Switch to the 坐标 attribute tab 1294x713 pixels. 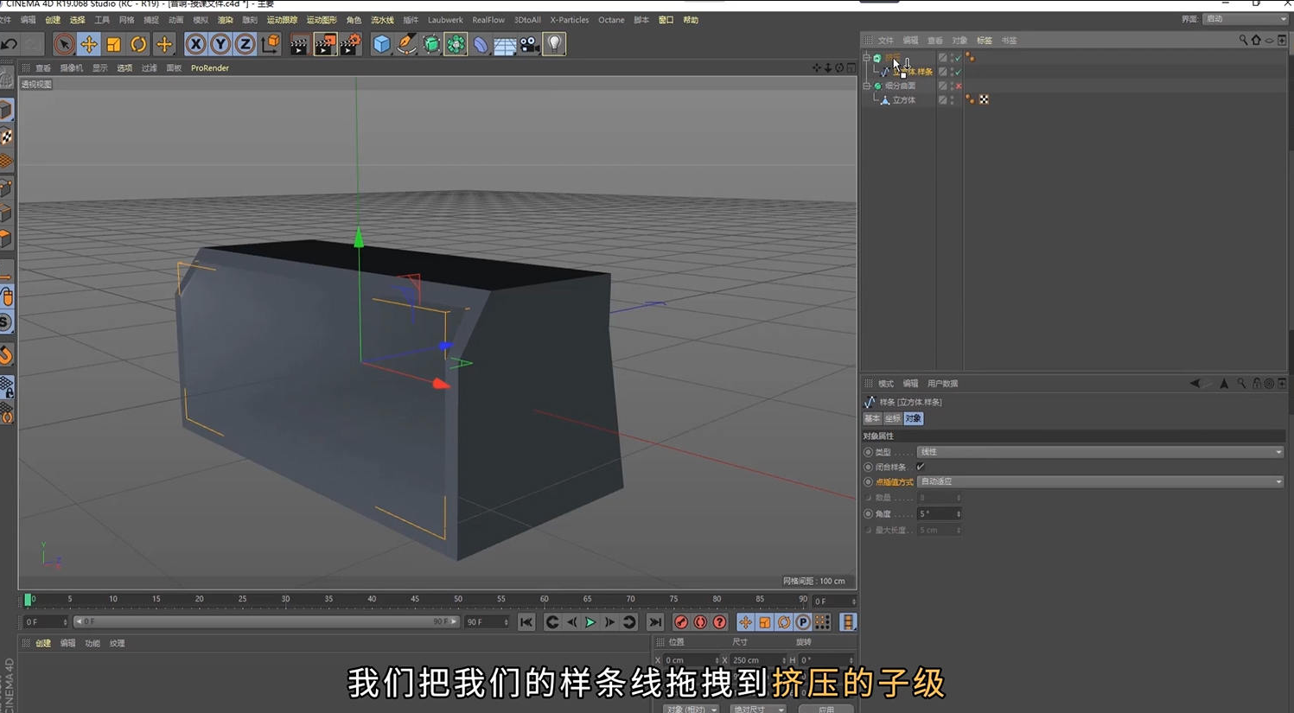(893, 418)
